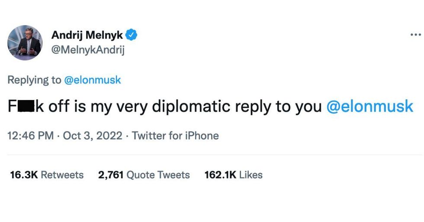Click the display name Andrij Melnyk
Viewport: 424px width, 222px height.
[x=87, y=35]
